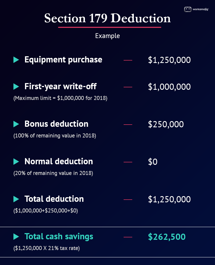Click the teal arrow beside Total deduction
The width and height of the screenshot is (215, 265).
[x=16, y=199]
